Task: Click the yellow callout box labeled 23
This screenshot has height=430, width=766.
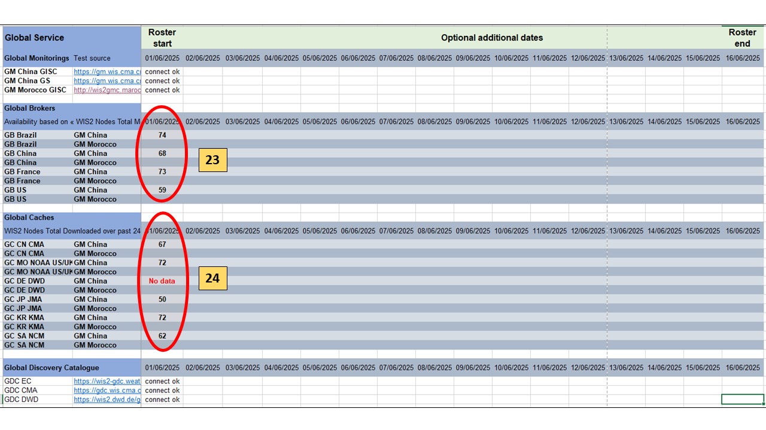Action: [212, 160]
